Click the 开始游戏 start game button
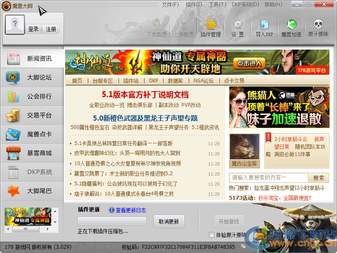 pos(229,221)
